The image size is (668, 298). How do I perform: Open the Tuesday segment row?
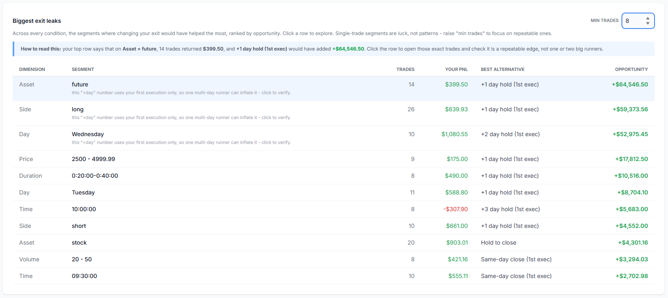pyautogui.click(x=334, y=192)
